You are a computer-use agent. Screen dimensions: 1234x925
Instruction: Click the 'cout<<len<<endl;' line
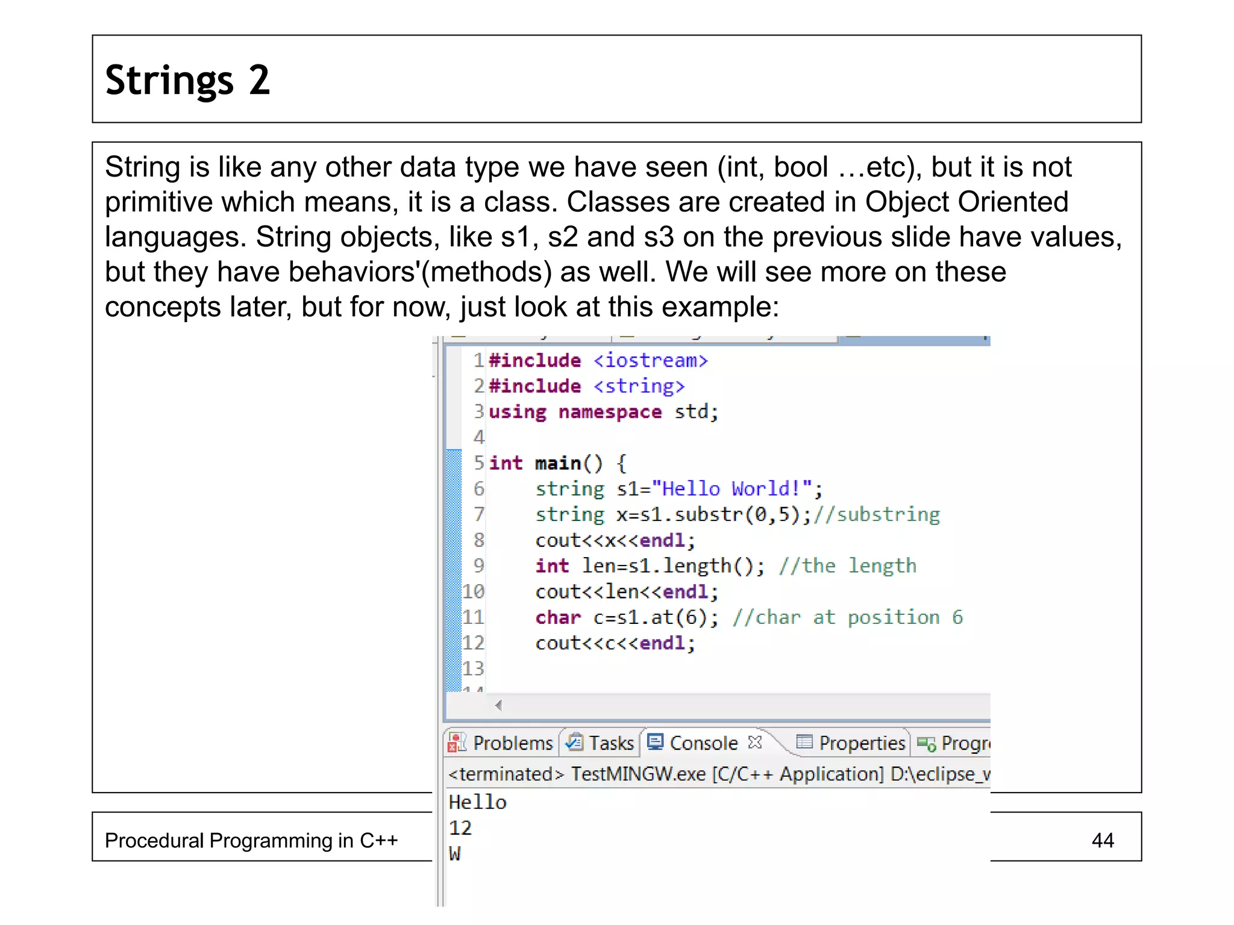click(x=627, y=591)
